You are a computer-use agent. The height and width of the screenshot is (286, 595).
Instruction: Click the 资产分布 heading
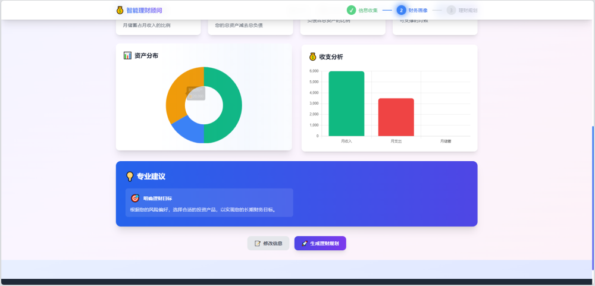coord(146,56)
